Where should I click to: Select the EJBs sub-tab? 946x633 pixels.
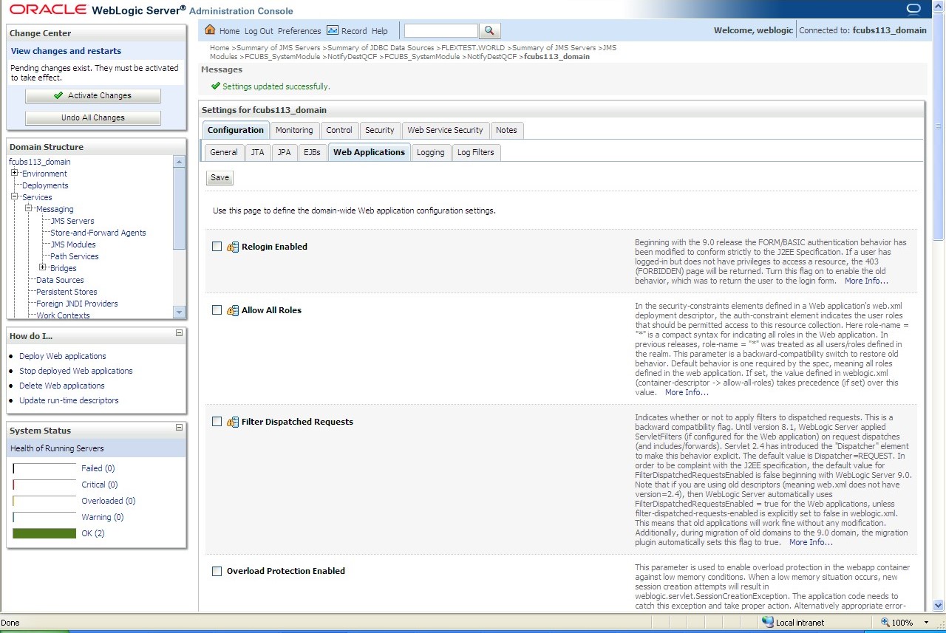click(x=312, y=152)
